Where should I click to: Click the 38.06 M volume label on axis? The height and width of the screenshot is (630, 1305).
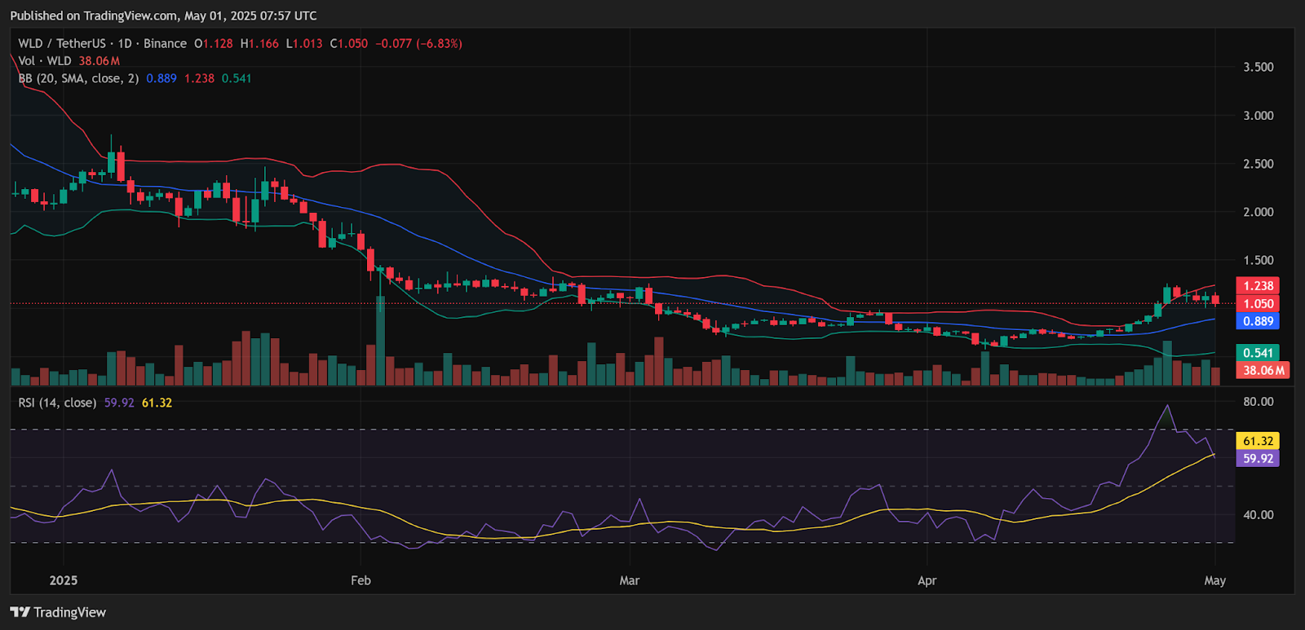coord(1263,370)
